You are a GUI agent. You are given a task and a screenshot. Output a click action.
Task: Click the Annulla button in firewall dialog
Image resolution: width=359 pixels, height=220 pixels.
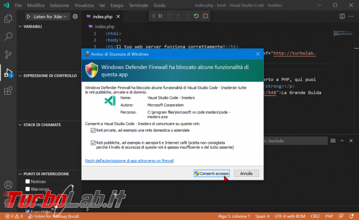point(246,173)
